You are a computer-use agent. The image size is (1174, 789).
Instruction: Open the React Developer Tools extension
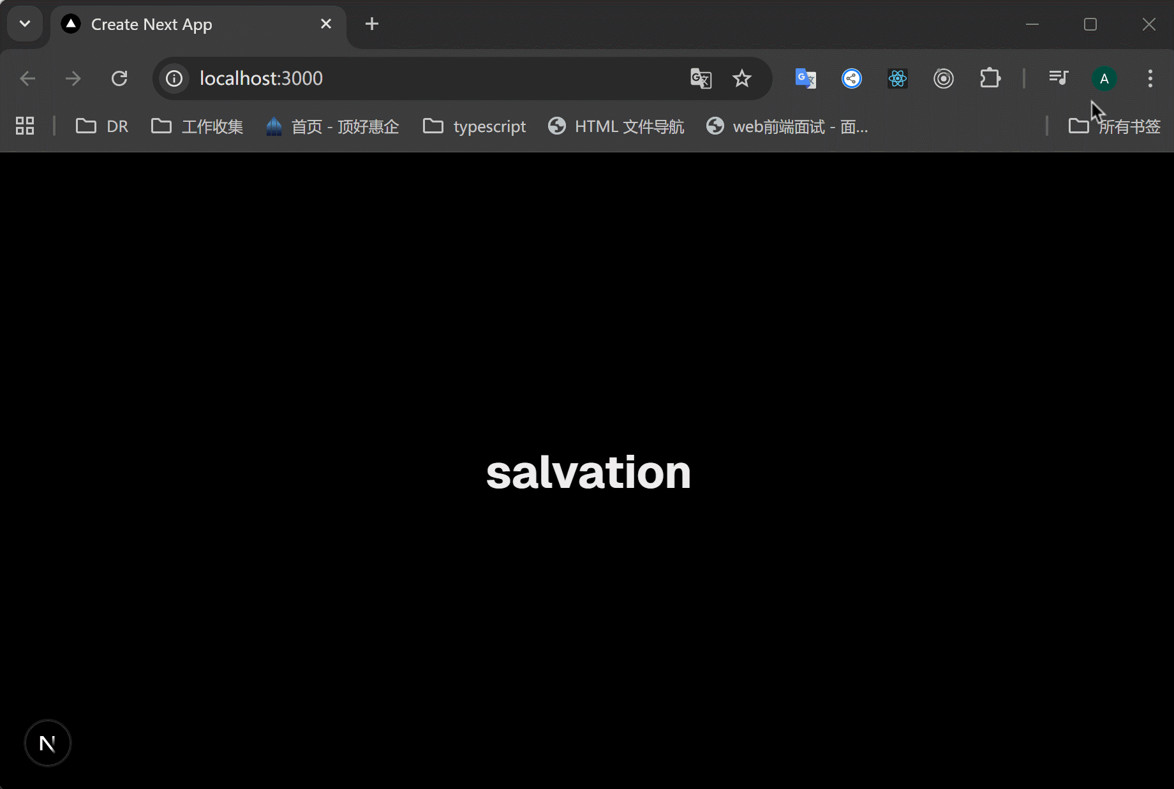897,78
